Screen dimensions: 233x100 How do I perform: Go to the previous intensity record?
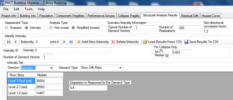(x=15, y=42)
